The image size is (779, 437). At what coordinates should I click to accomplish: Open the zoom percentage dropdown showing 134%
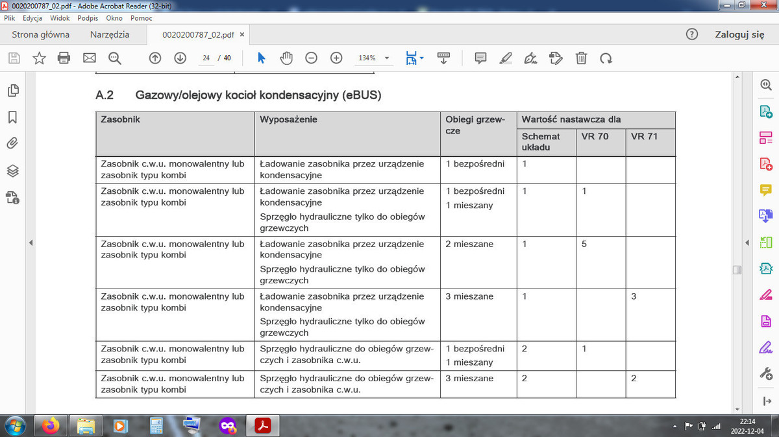(x=373, y=58)
